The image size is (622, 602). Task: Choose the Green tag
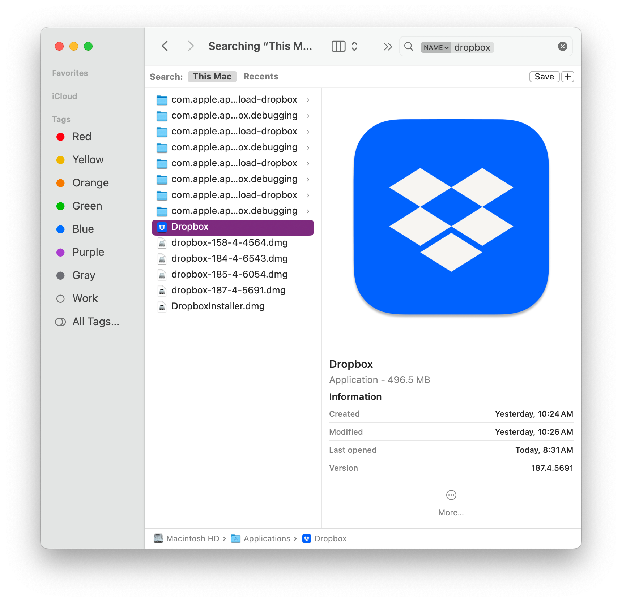(87, 206)
